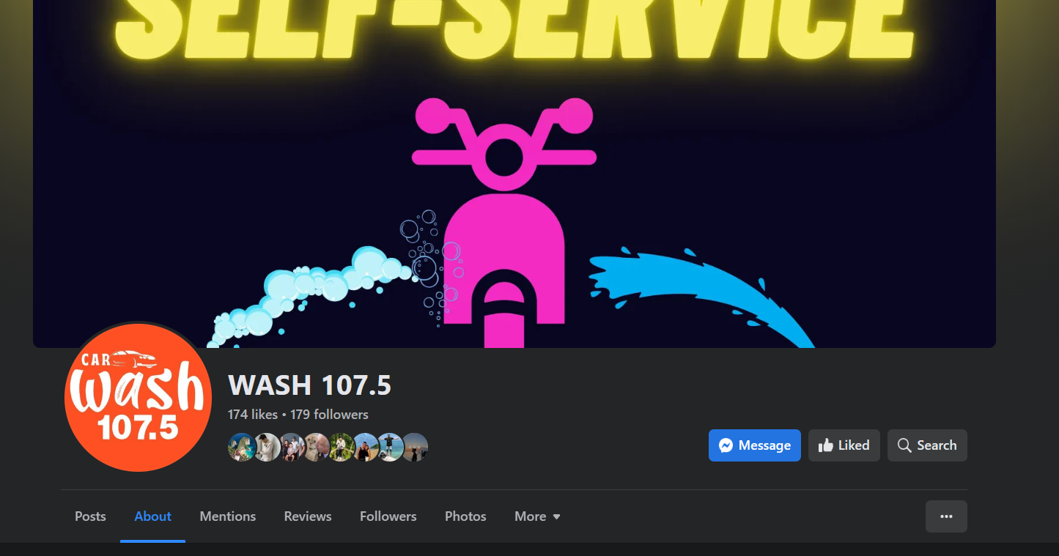This screenshot has height=556, width=1059.
Task: Click the Messenger icon on Message button
Action: tap(726, 445)
